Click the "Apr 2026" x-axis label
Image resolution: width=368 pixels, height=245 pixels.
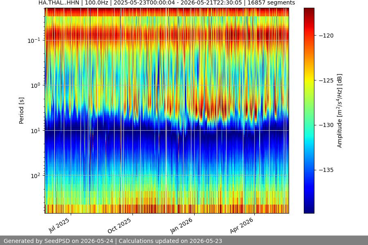pyautogui.click(x=242, y=225)
